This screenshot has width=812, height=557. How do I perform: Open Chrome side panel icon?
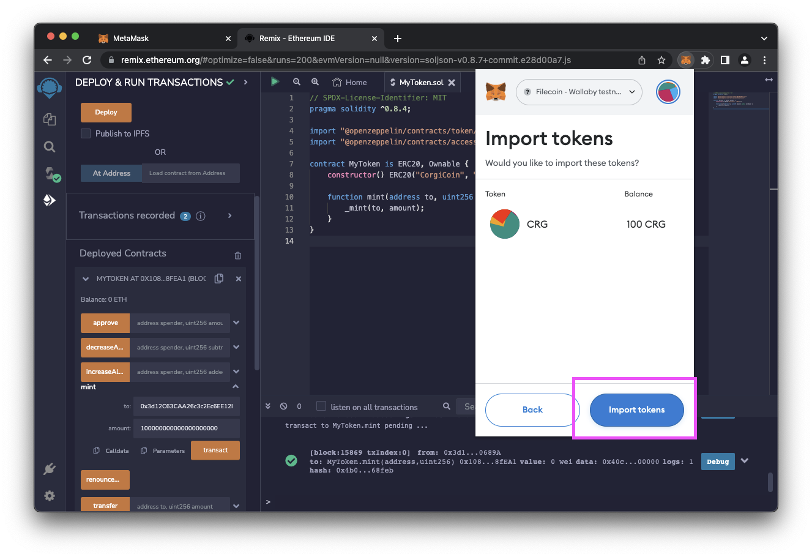[725, 60]
